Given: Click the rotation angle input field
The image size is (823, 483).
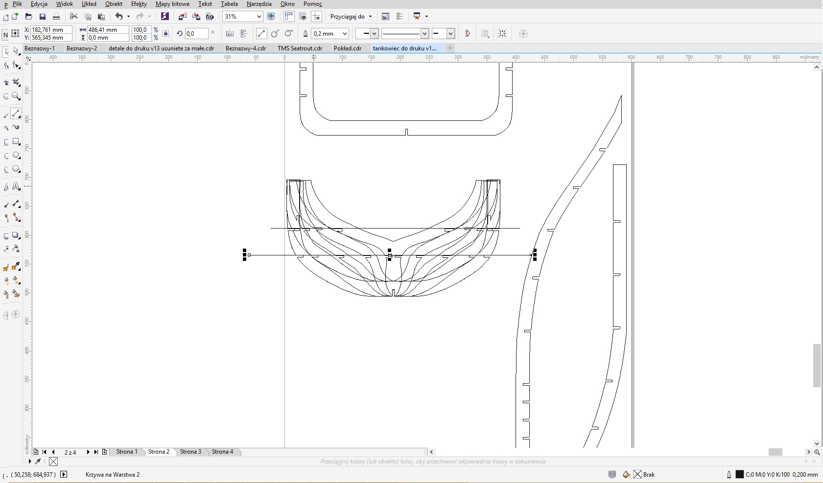Looking at the screenshot, I should pos(196,34).
